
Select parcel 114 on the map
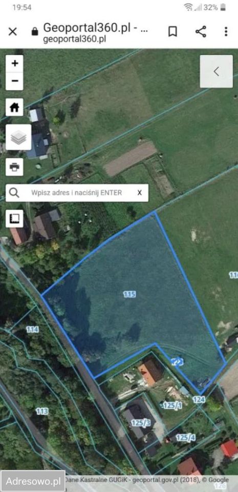pos(32,330)
